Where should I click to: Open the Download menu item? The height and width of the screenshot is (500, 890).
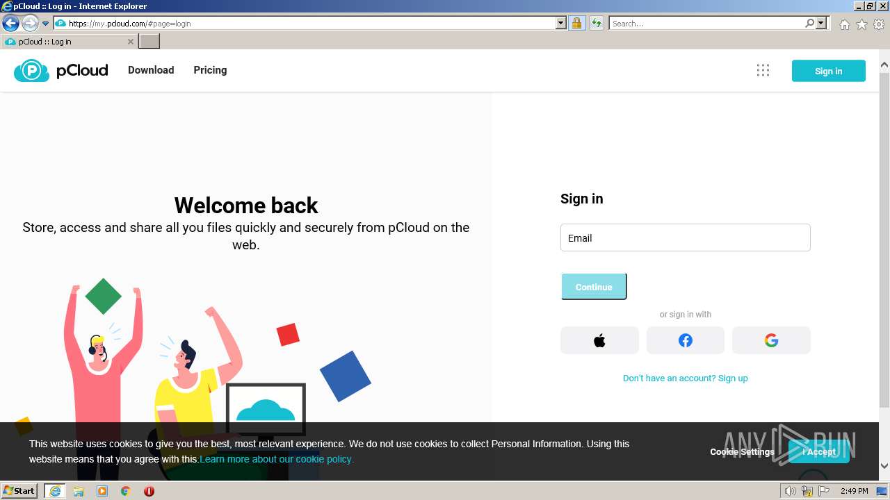coord(151,70)
